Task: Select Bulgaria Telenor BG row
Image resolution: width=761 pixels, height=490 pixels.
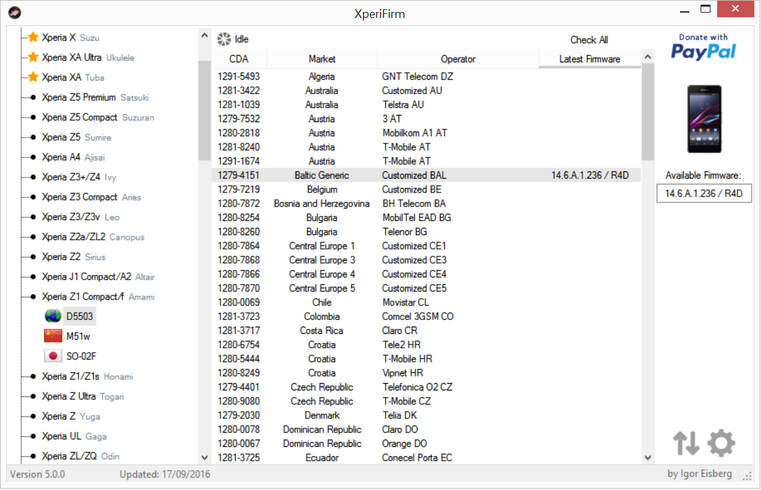Action: (x=426, y=232)
